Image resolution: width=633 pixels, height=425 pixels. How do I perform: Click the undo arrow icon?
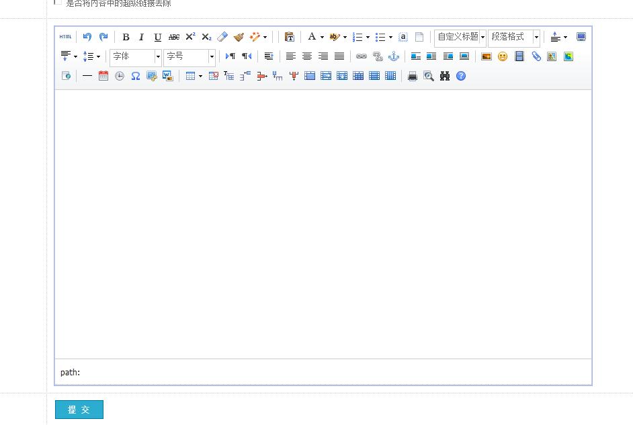click(x=87, y=37)
